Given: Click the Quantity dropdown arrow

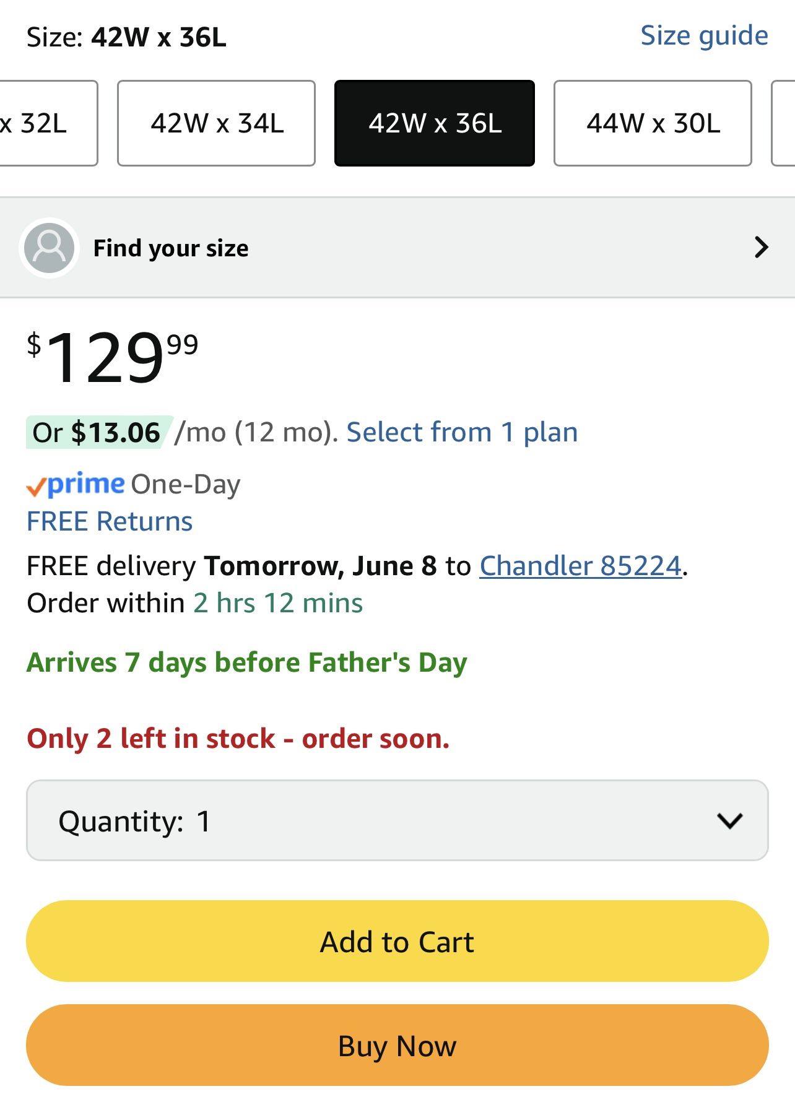Looking at the screenshot, I should click(x=729, y=821).
